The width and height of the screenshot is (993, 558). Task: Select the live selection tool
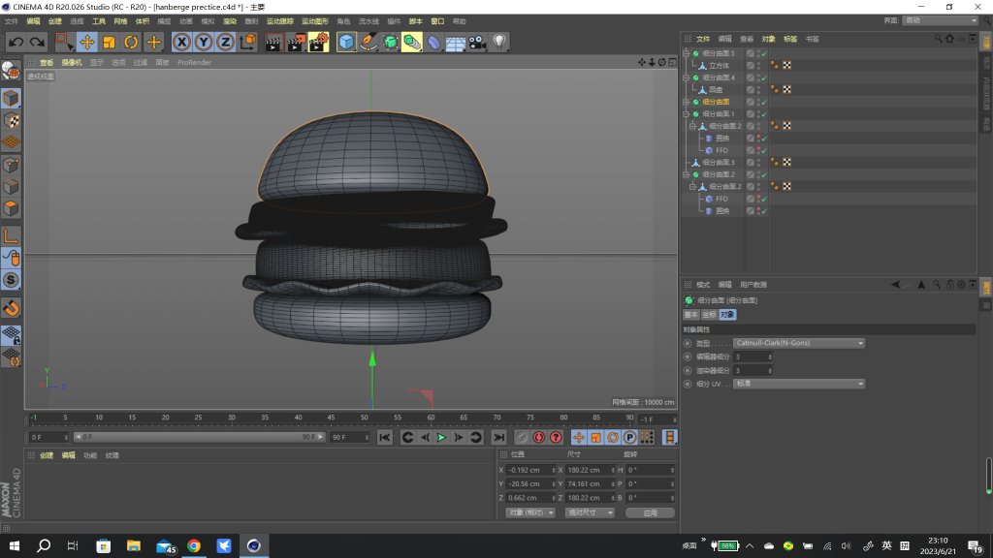point(64,43)
